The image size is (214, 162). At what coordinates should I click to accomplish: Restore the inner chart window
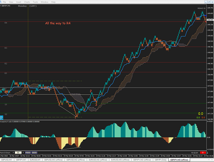209,2
